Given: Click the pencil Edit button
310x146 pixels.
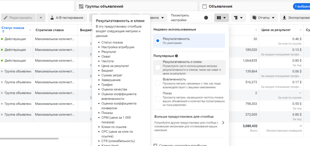Looking at the screenshot, I should pyautogui.click(x=18, y=18).
